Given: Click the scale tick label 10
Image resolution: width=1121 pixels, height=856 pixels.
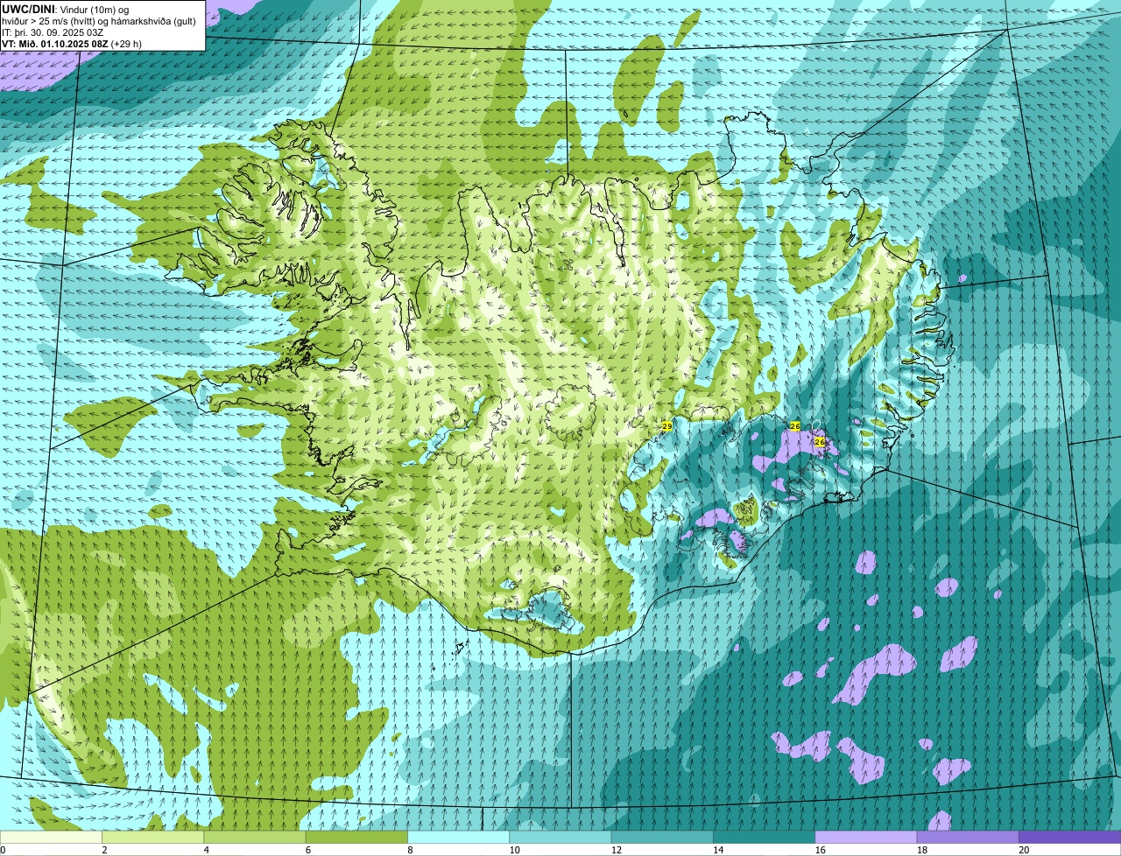Looking at the screenshot, I should [514, 850].
